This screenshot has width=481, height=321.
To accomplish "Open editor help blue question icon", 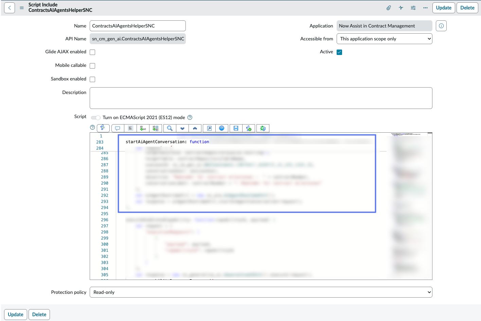I will click(221, 128).
